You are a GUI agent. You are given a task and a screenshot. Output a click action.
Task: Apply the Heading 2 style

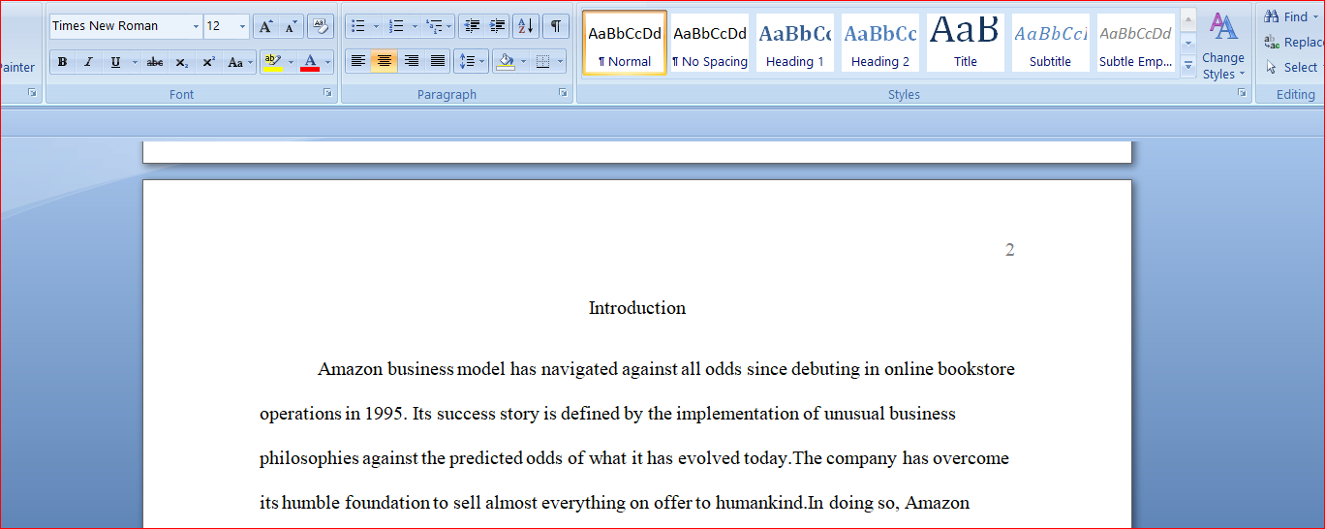[880, 42]
